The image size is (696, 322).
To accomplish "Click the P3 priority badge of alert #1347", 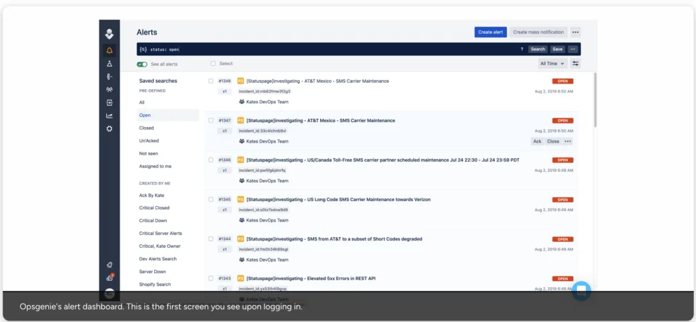I will pyautogui.click(x=241, y=120).
